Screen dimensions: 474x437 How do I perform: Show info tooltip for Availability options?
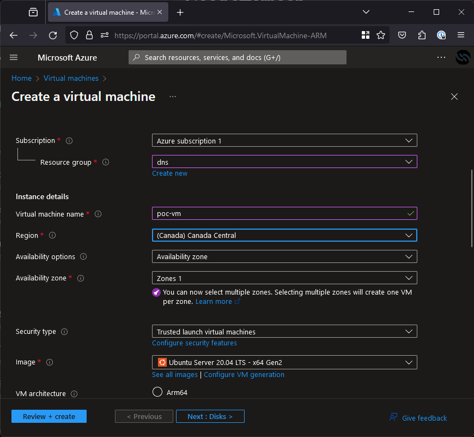pos(83,256)
